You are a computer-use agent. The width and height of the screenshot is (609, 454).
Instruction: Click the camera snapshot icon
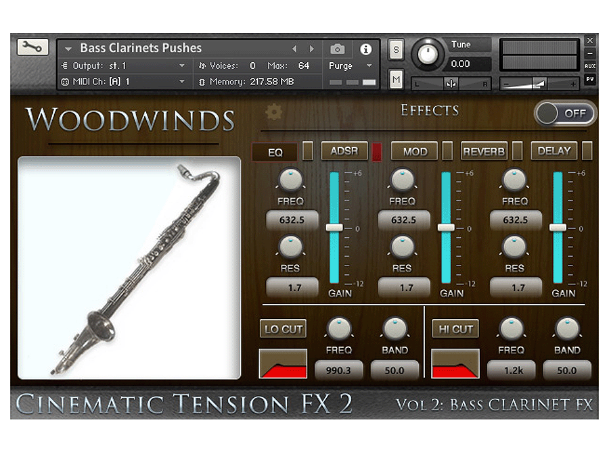(x=337, y=49)
